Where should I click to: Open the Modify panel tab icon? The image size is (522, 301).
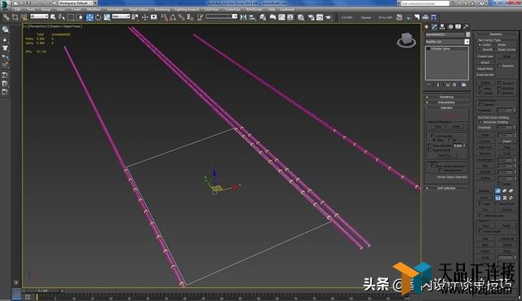pos(434,27)
